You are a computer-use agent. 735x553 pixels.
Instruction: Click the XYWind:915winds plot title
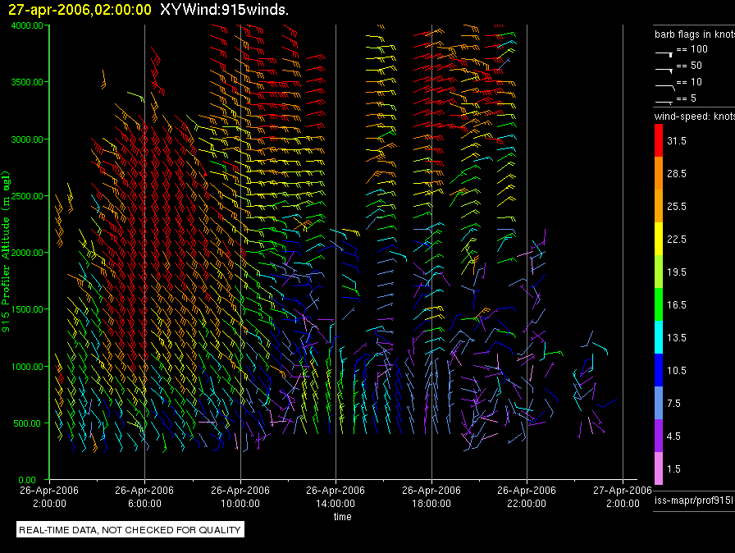point(225,9)
